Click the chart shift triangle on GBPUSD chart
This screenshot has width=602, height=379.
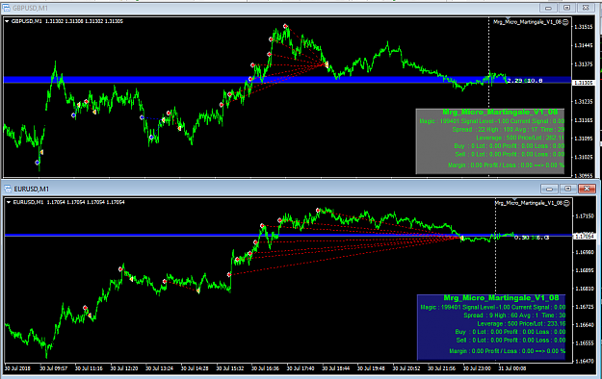[508, 19]
